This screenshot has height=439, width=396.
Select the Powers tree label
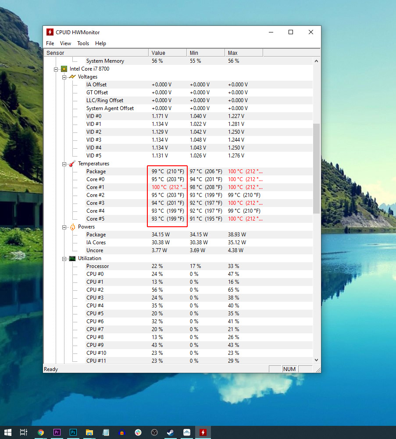(86, 227)
